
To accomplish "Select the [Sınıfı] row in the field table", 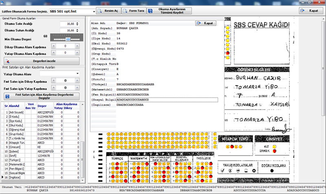I will (x=40, y=156).
